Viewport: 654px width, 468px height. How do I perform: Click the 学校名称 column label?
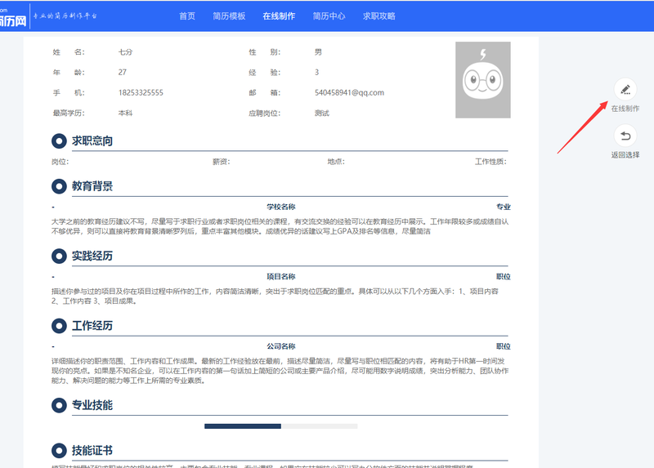point(281,207)
